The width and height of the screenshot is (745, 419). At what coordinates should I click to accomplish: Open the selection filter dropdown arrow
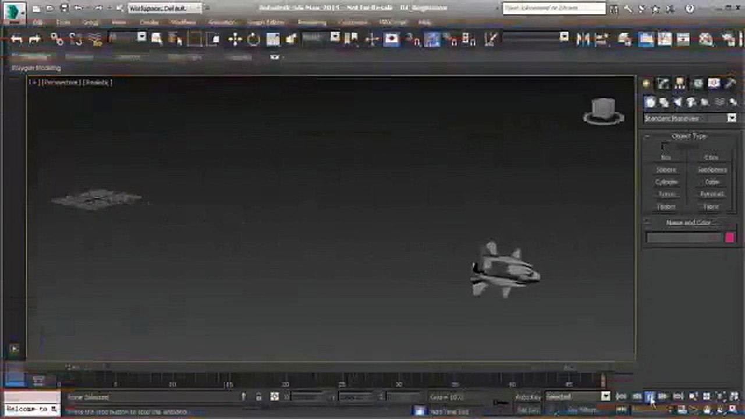(141, 37)
